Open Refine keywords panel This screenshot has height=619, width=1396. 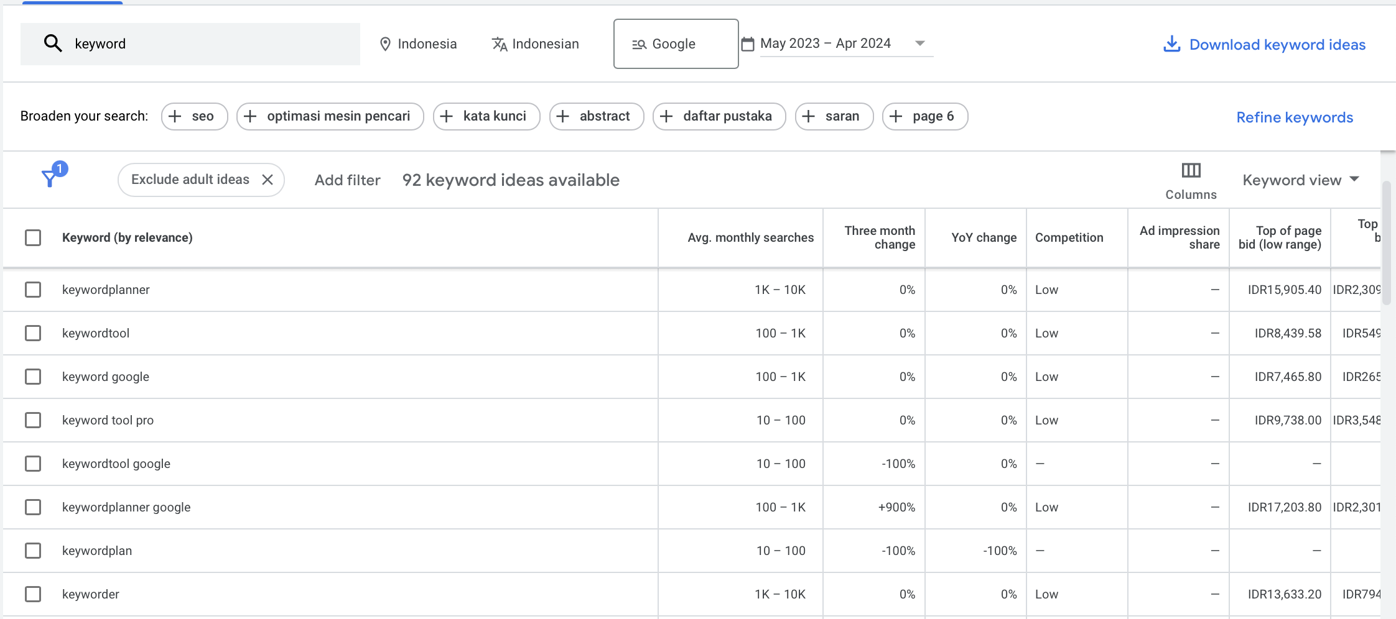pos(1294,117)
